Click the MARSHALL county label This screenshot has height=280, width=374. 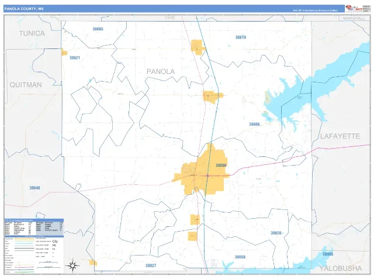(354, 18)
